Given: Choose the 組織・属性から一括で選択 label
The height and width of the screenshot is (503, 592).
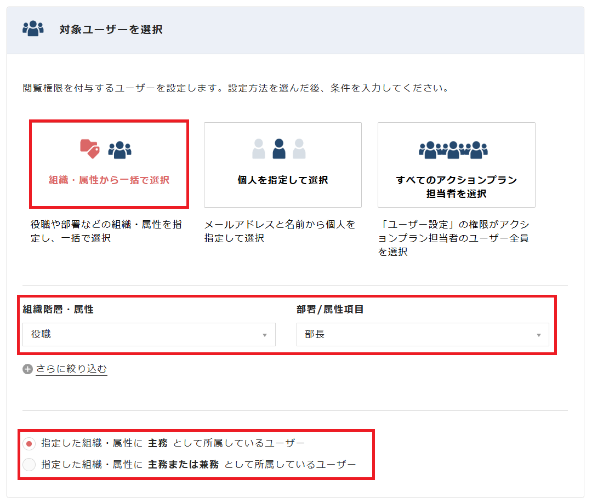Looking at the screenshot, I should click(x=109, y=180).
